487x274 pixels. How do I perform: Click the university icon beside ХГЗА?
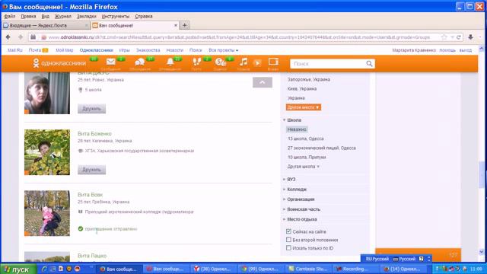[x=81, y=151]
